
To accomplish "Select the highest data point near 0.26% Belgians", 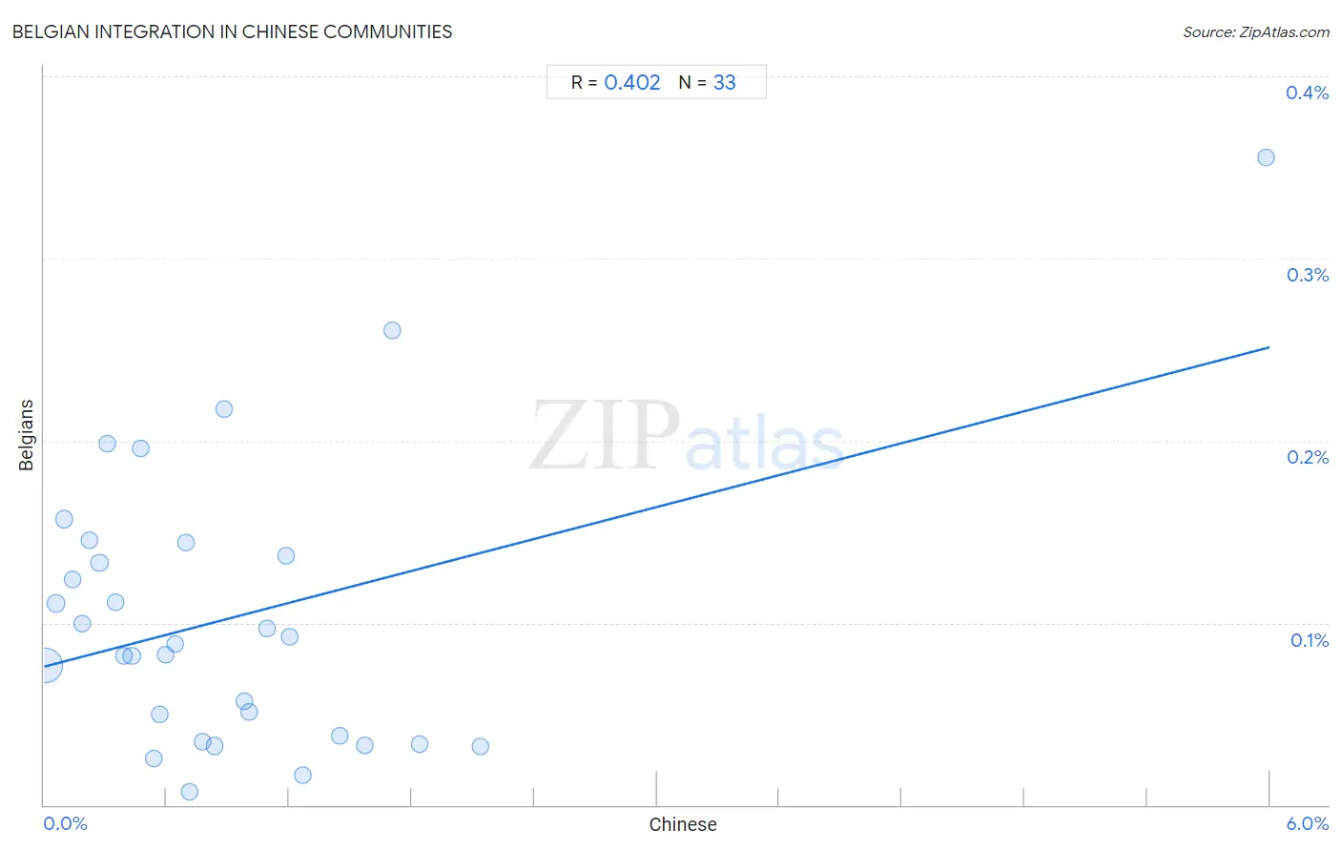I will pos(392,330).
